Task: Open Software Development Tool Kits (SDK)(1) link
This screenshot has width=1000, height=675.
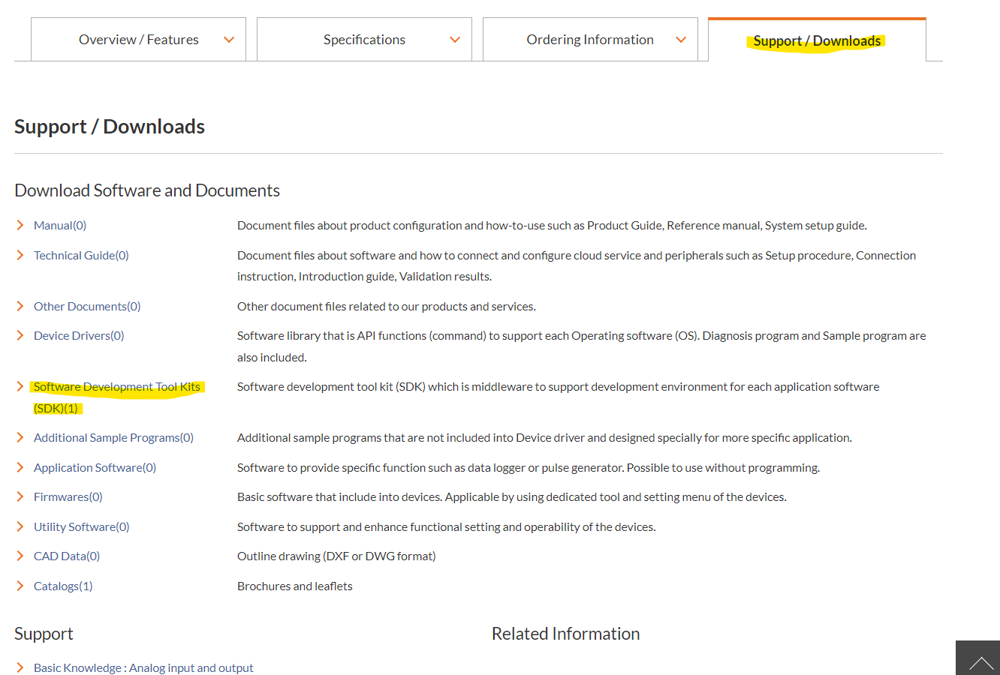Action: [116, 387]
